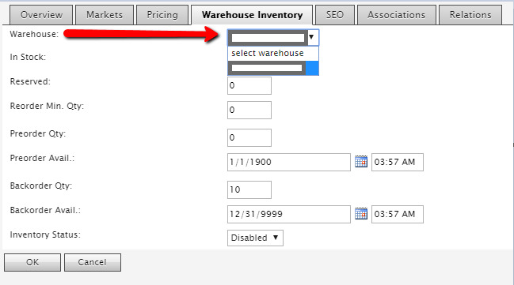Image resolution: width=514 pixels, height=285 pixels.
Task: Click the Preorder Avail. date field 1/1/1900
Action: point(289,162)
